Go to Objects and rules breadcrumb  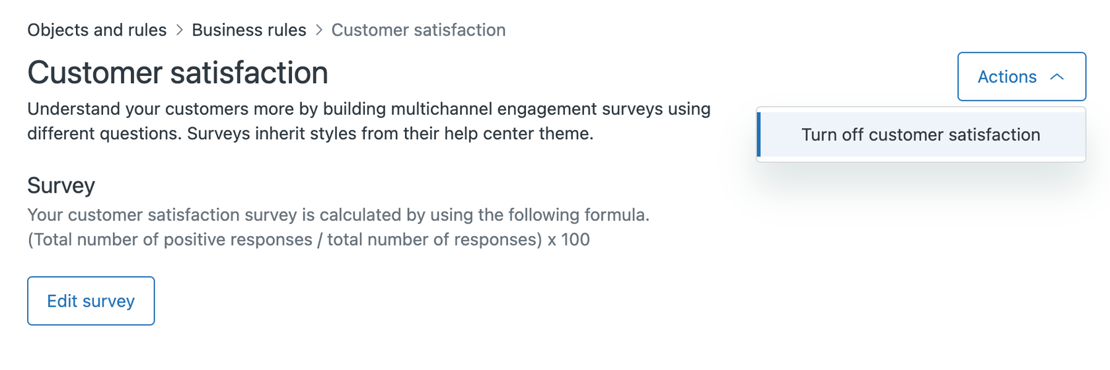coord(96,30)
